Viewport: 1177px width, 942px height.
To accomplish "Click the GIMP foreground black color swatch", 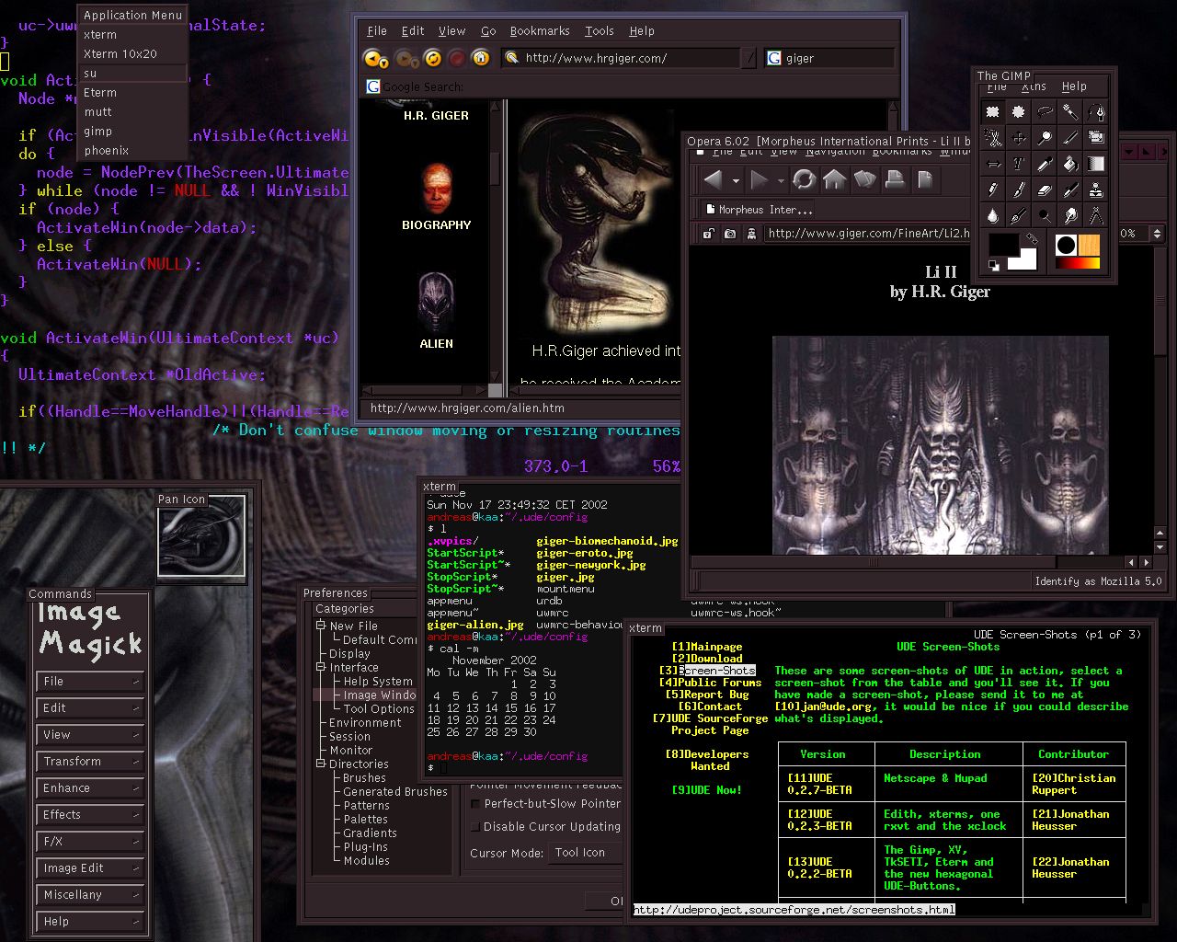I will click(x=1002, y=243).
